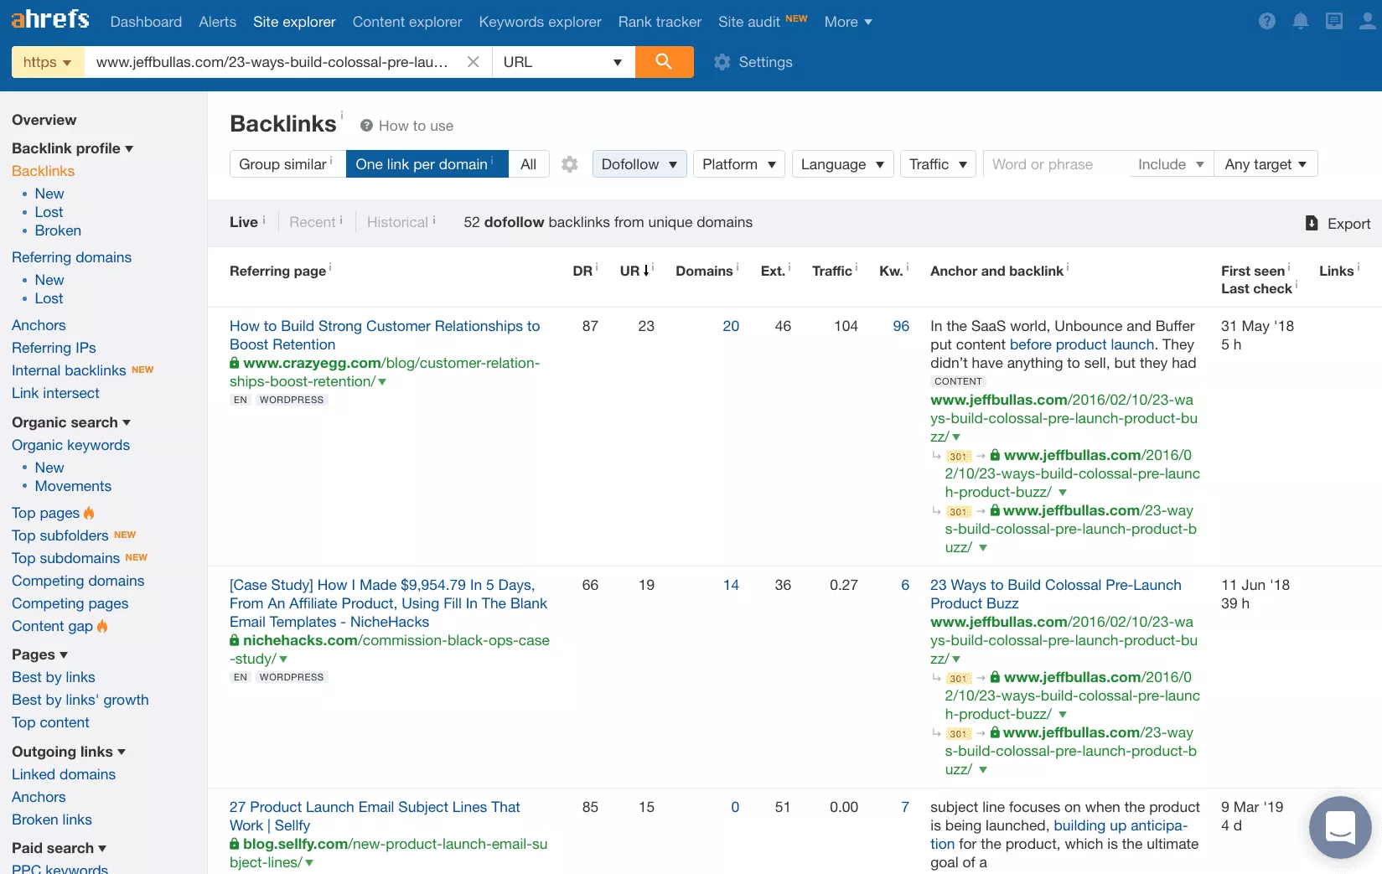
Task: Collapse the Organic search section
Action: (71, 422)
